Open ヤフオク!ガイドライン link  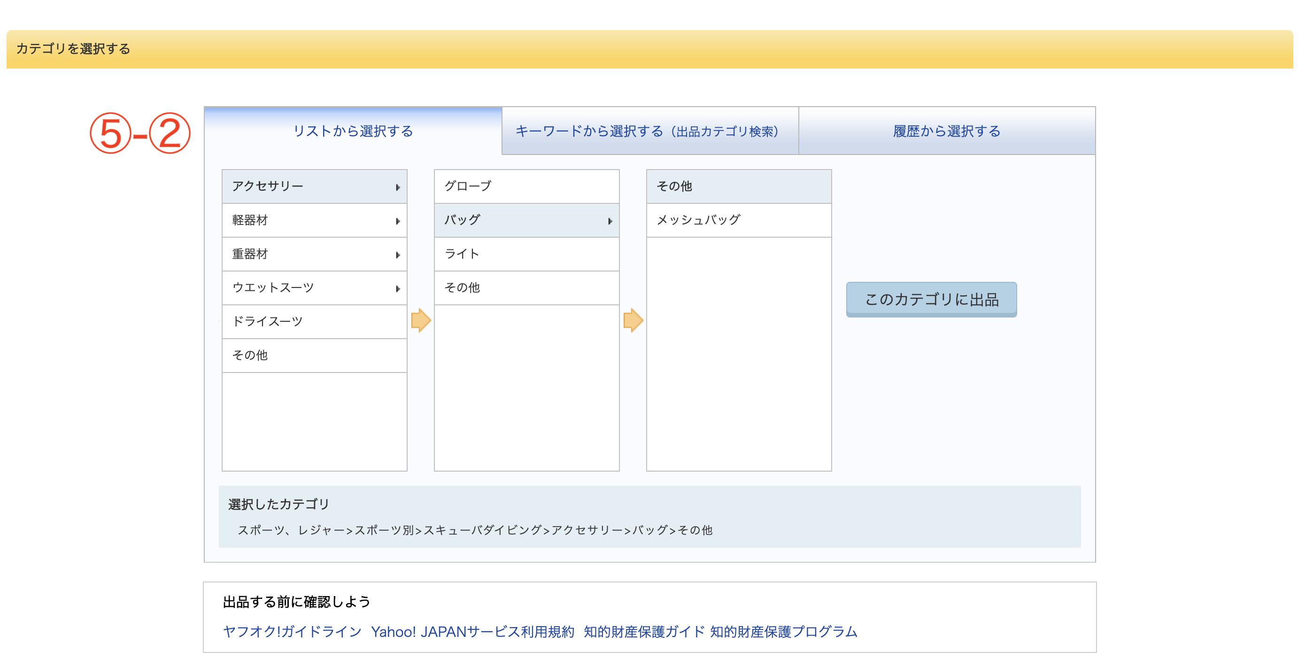point(292,631)
